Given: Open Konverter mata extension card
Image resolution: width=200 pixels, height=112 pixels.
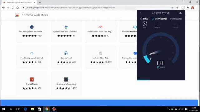Looking at the screenshot, I should [x=128, y=57].
